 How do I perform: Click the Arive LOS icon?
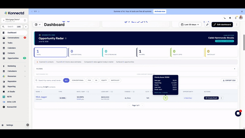pos(4,102)
